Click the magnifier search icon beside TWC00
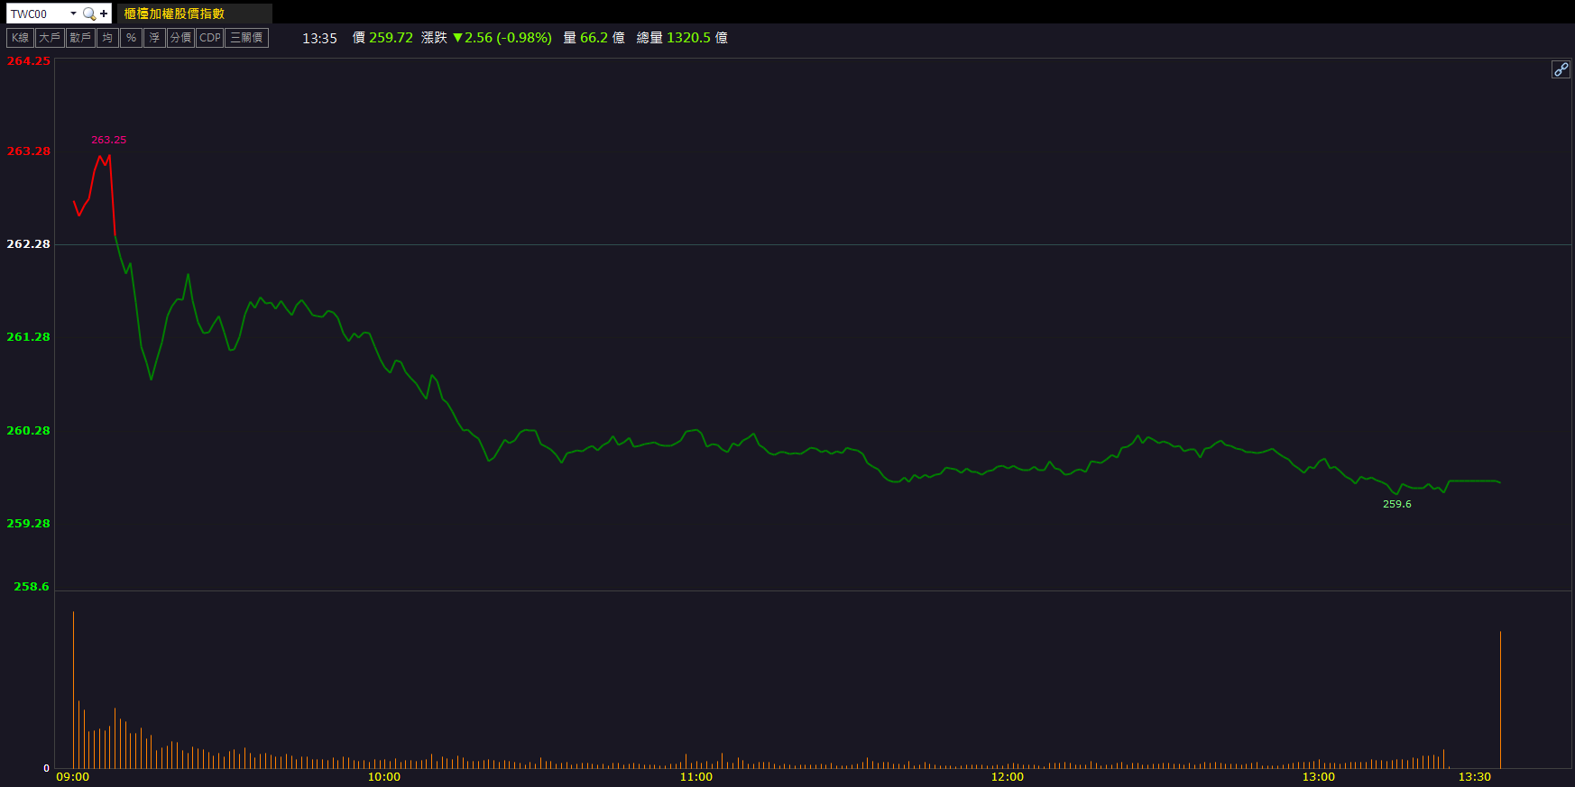 [88, 14]
